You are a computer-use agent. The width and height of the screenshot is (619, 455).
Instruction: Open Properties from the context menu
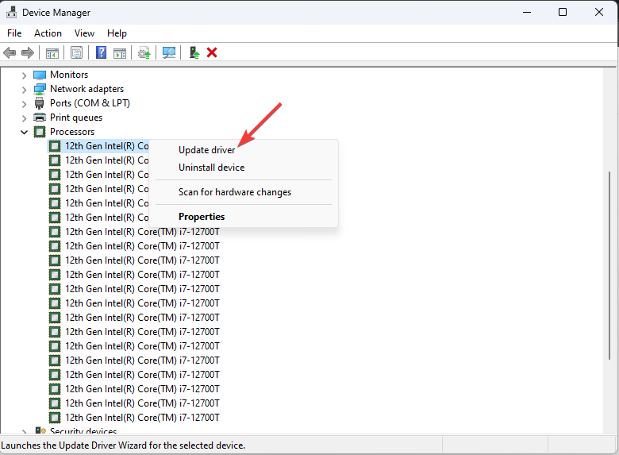point(244,217)
